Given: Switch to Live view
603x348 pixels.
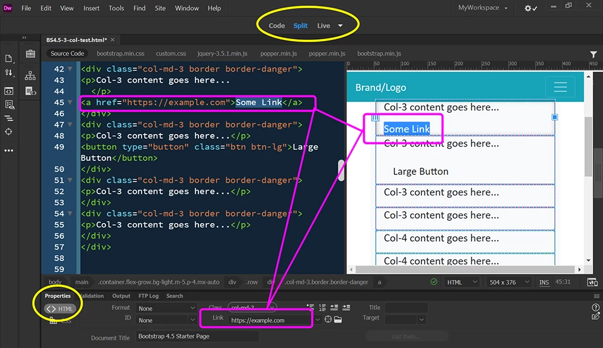Looking at the screenshot, I should tap(323, 26).
